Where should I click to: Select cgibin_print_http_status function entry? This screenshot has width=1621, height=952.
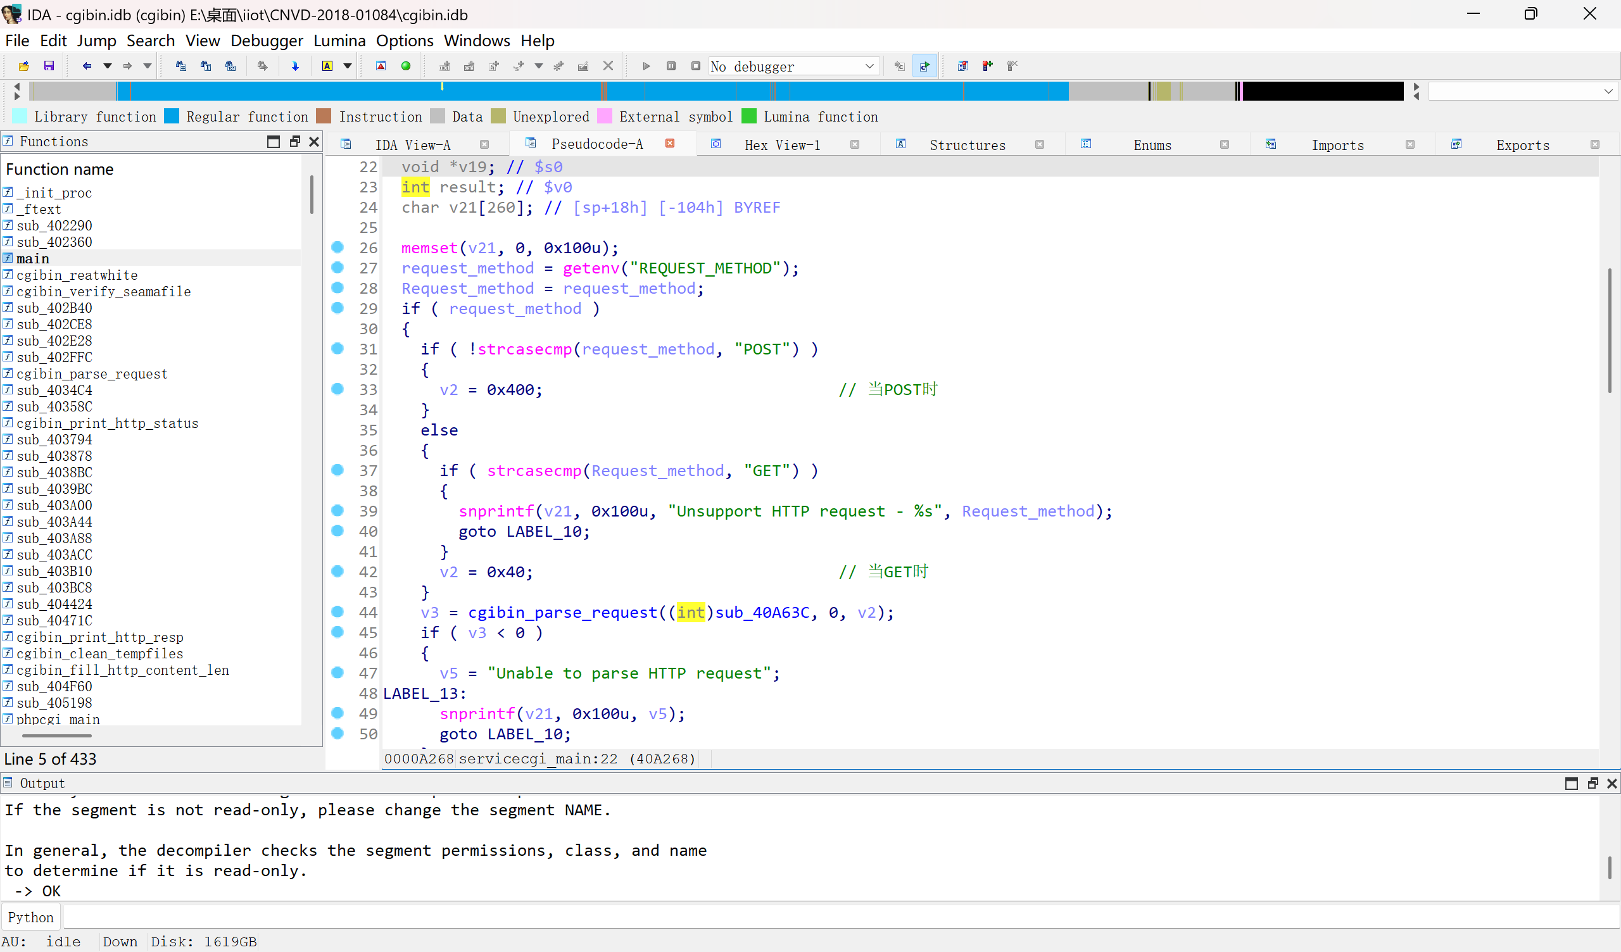tap(108, 423)
